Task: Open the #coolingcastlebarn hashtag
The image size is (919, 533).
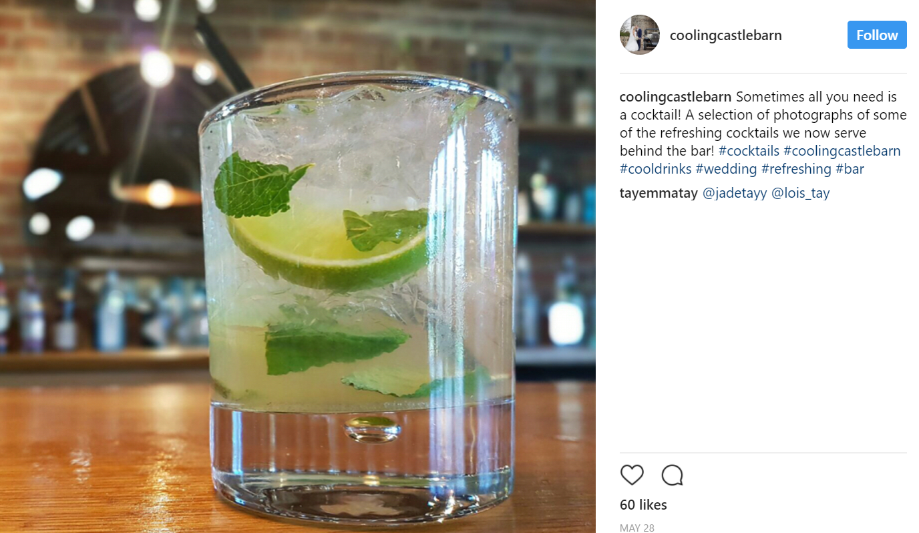Action: click(x=842, y=151)
